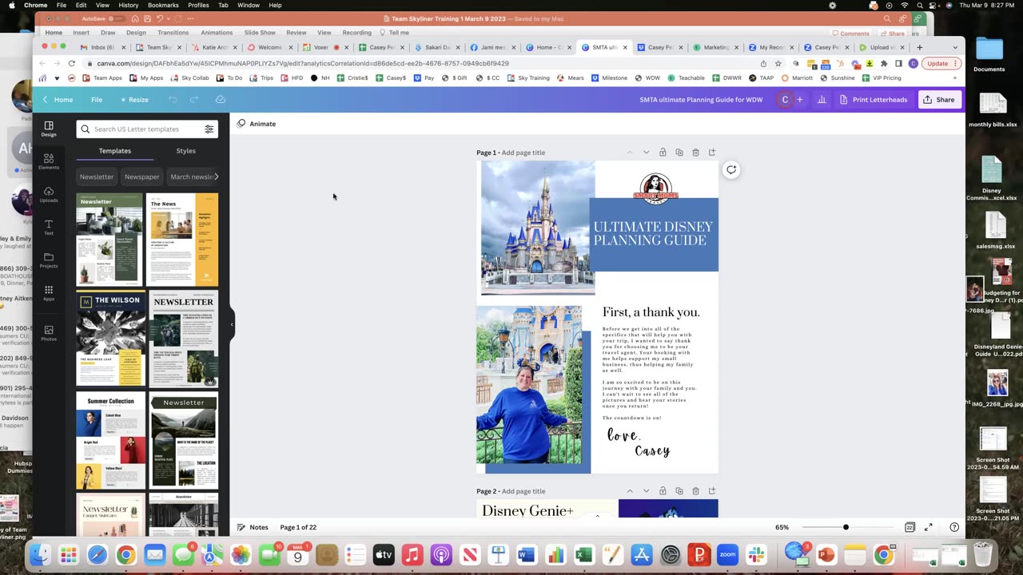The width and height of the screenshot is (1023, 575).
Task: Enter fullscreen presentation mode
Action: (x=929, y=527)
